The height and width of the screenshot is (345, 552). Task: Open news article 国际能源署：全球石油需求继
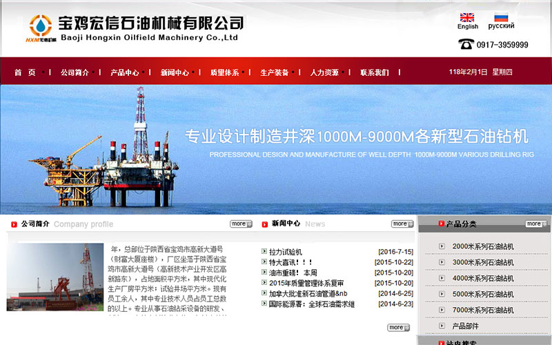coord(312,304)
